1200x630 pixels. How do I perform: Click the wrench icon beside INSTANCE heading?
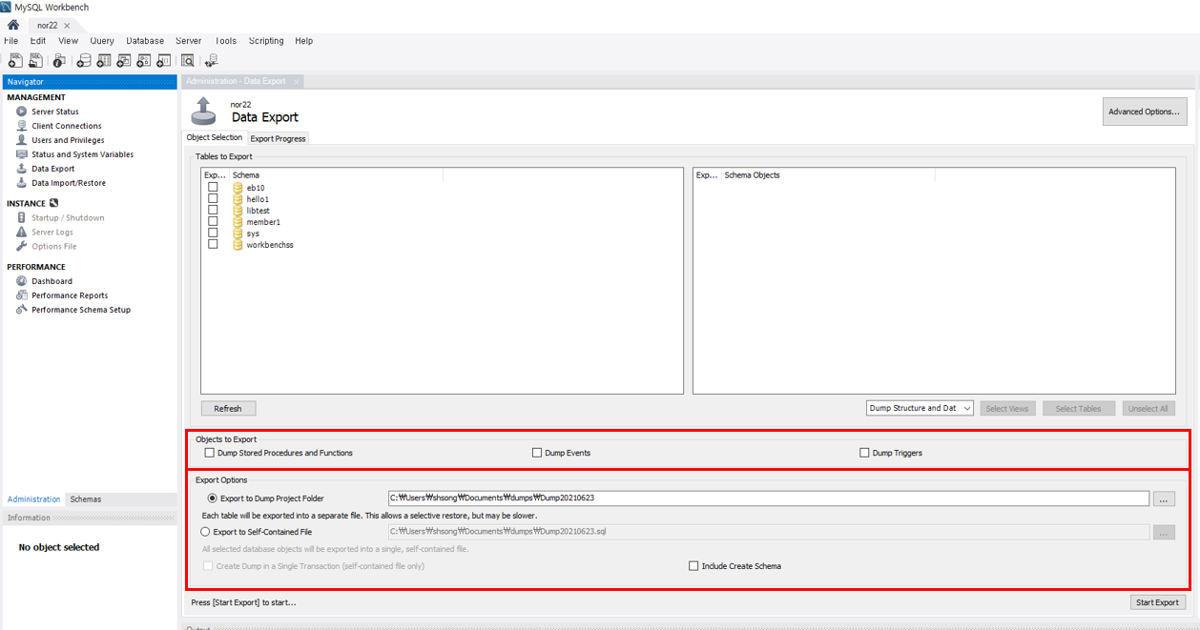(54, 203)
